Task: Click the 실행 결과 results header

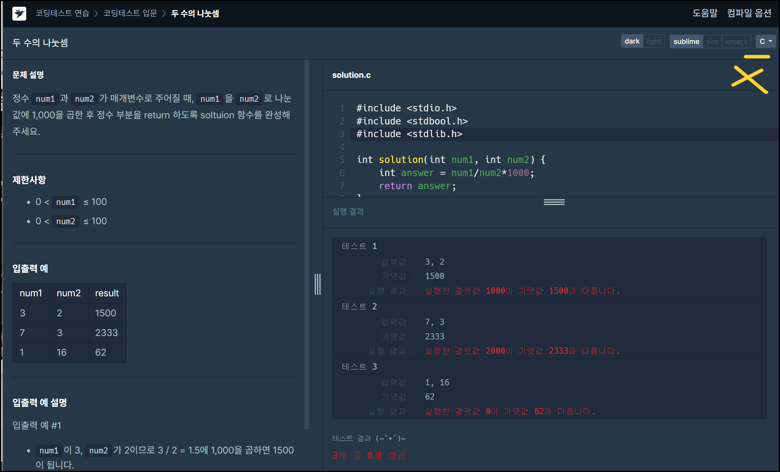Action: [x=348, y=212]
